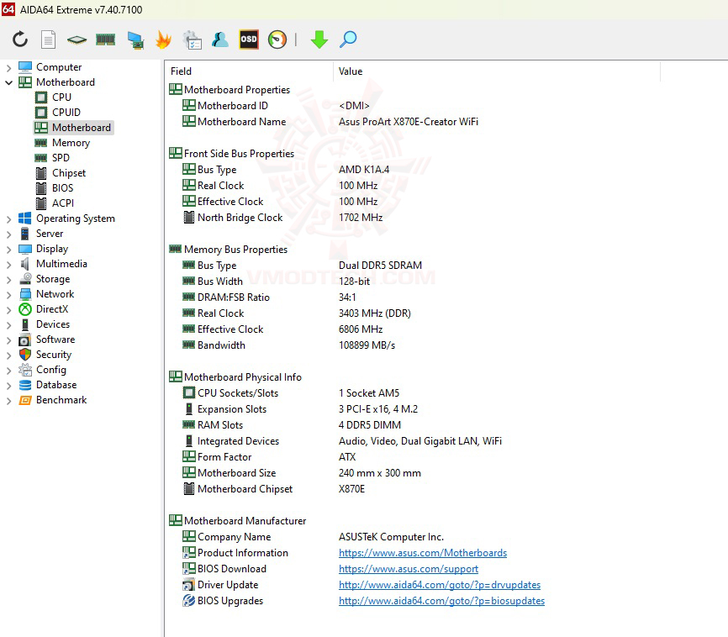Click the Refresh toolbar icon
This screenshot has width=728, height=637.
pos(20,39)
